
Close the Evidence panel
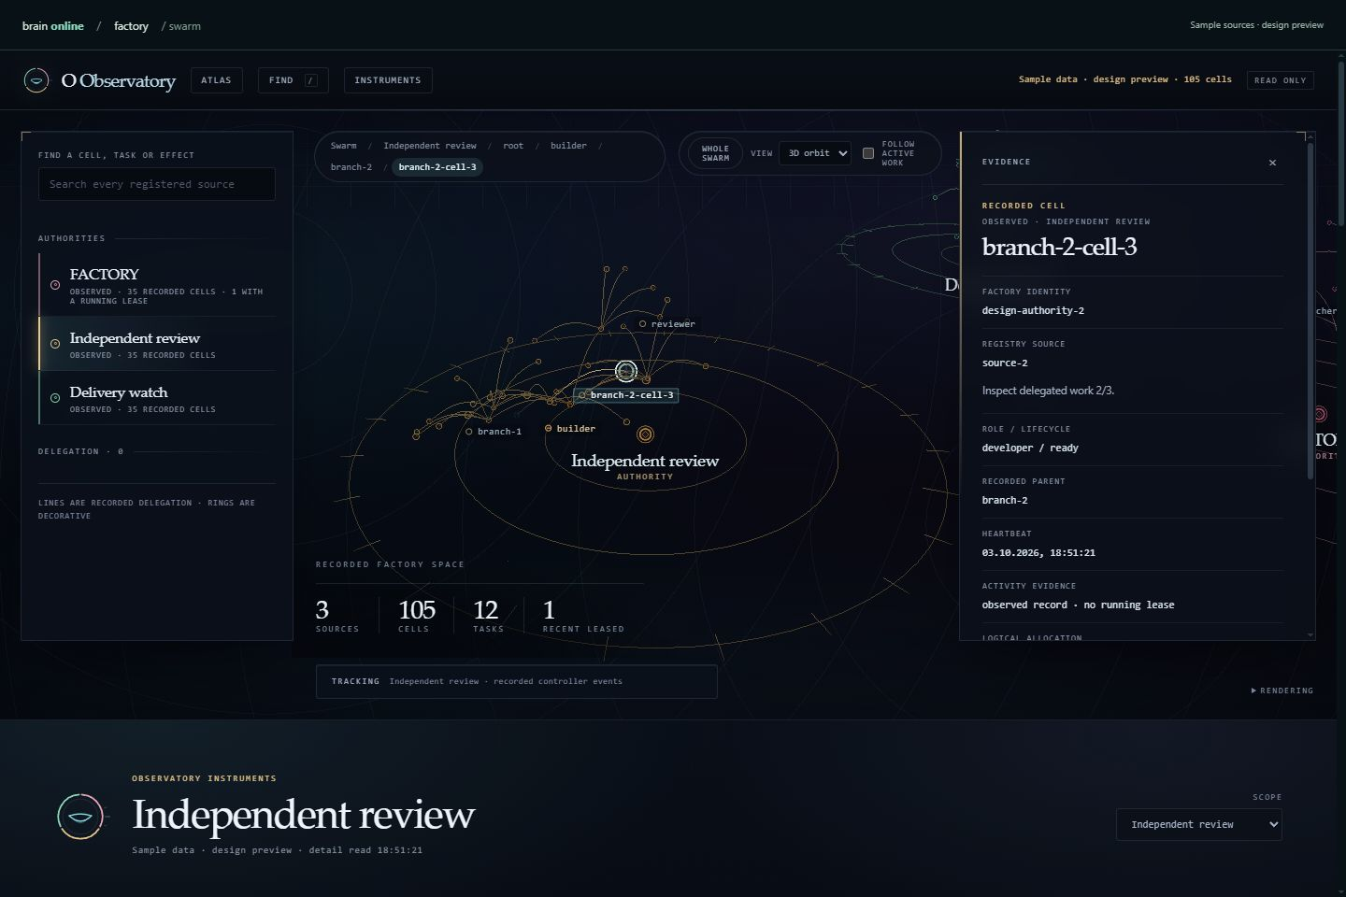[x=1272, y=163]
